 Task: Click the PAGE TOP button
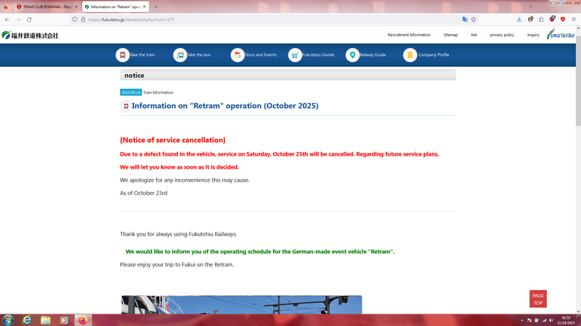[537, 299]
